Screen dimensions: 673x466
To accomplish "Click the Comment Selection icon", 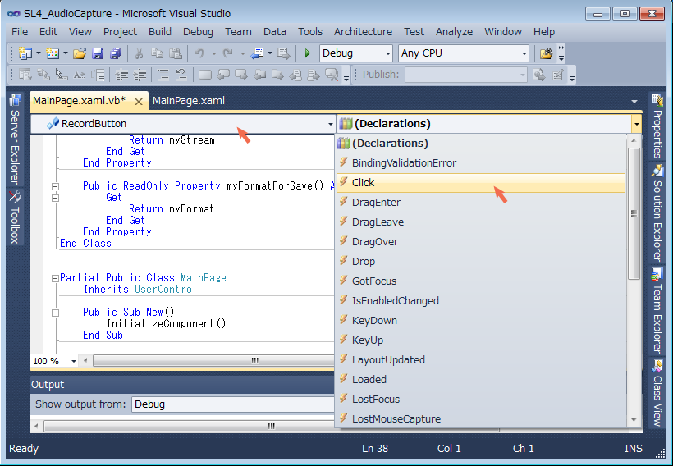I will (x=163, y=75).
